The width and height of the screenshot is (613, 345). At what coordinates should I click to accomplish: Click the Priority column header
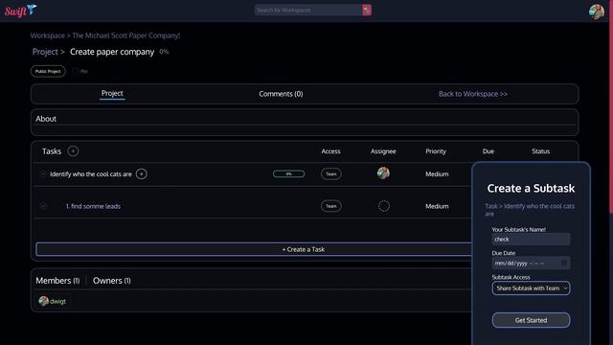click(x=436, y=151)
